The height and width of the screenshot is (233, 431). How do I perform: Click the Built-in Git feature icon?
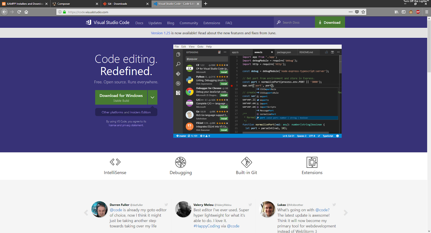246,162
